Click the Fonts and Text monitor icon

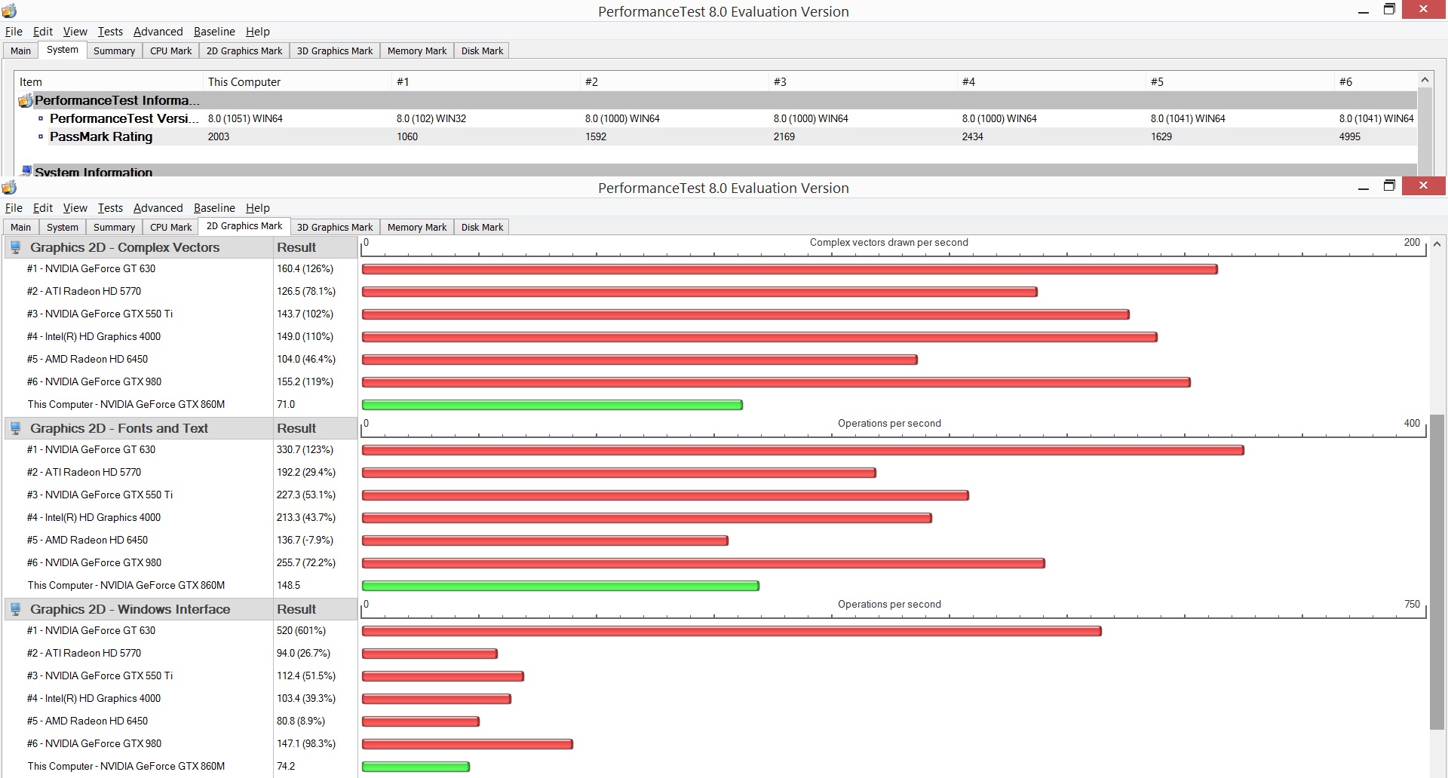15,428
